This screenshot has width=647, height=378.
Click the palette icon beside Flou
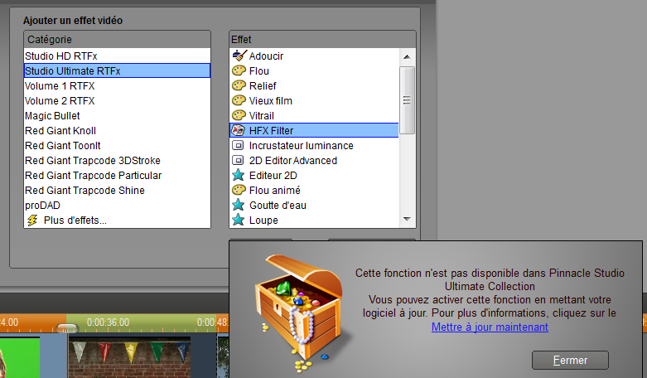point(239,70)
